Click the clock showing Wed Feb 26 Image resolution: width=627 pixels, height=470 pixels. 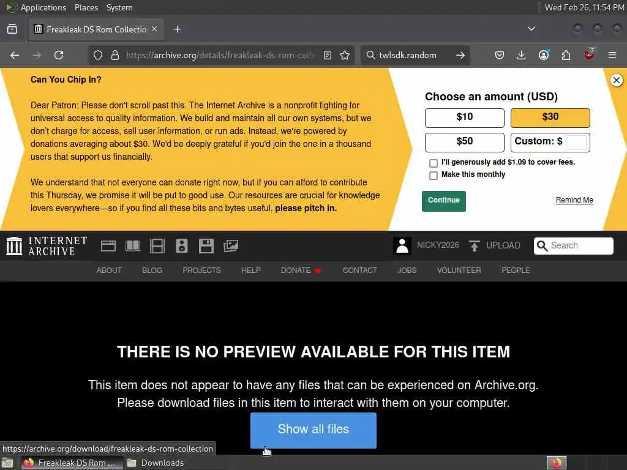click(585, 7)
